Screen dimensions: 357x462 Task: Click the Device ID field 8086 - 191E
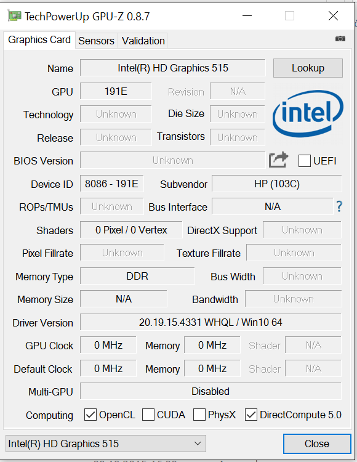[112, 184]
